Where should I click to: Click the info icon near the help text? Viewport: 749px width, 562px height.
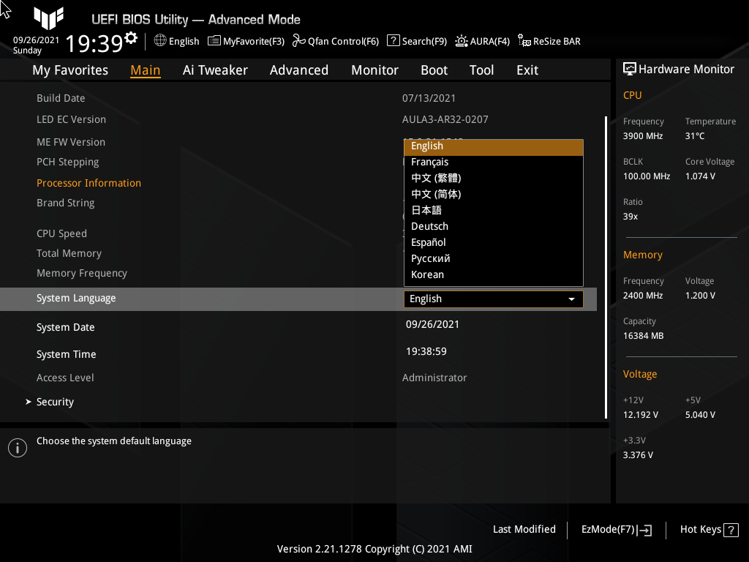(17, 447)
